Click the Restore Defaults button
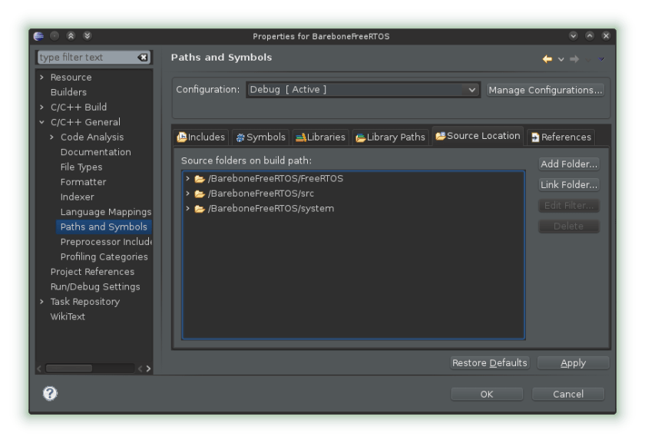Image resolution: width=645 pixels, height=443 pixels. (489, 363)
